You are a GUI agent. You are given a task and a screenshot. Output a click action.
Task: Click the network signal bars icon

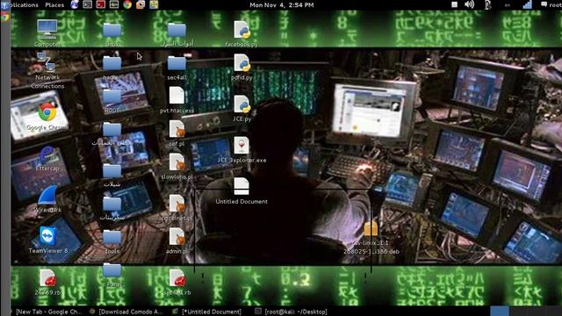point(527,4)
